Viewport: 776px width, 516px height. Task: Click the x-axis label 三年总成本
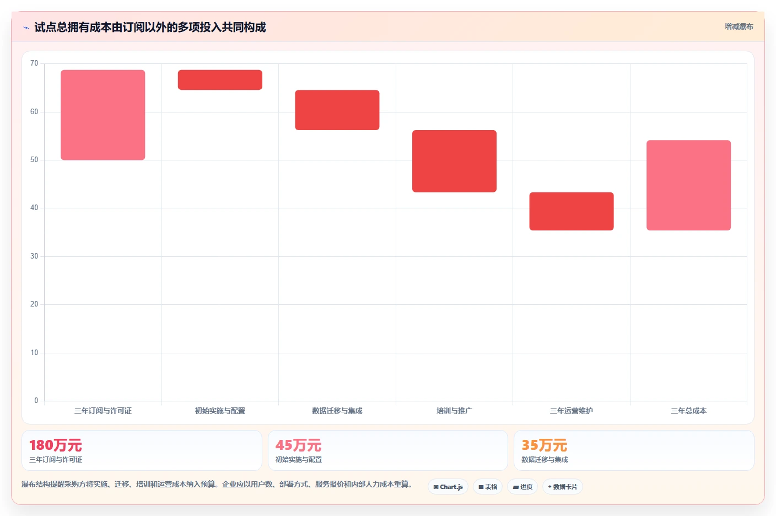click(x=688, y=411)
